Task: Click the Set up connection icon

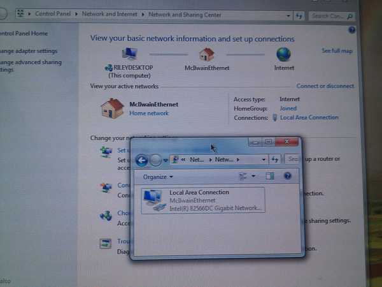Action: point(106,152)
